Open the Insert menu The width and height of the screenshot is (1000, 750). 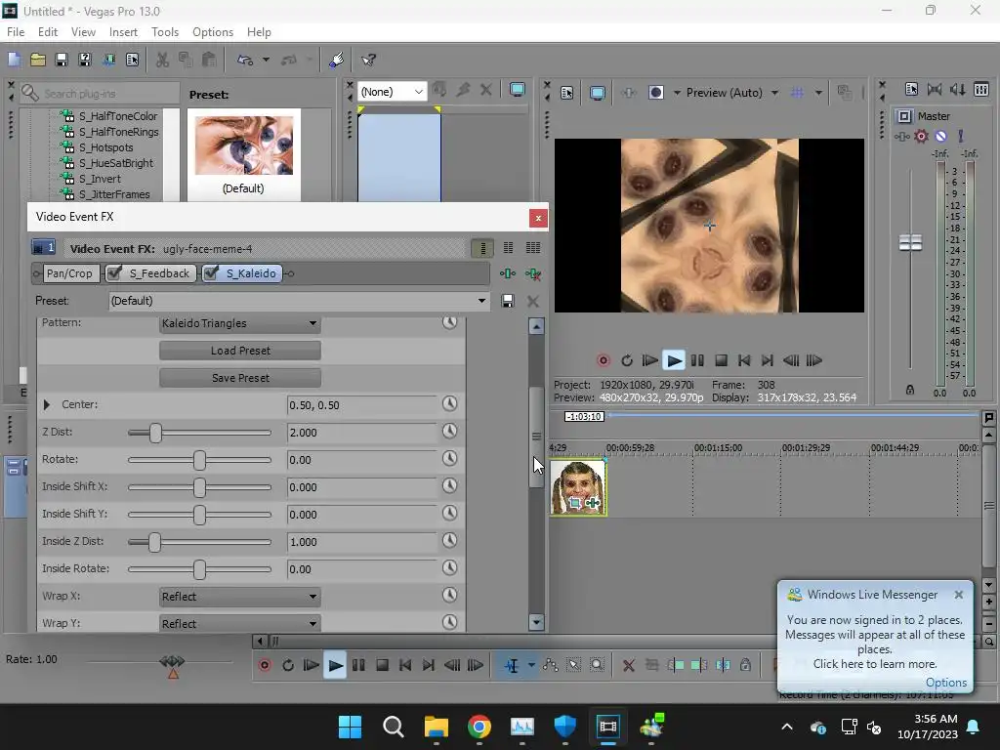pyautogui.click(x=123, y=32)
